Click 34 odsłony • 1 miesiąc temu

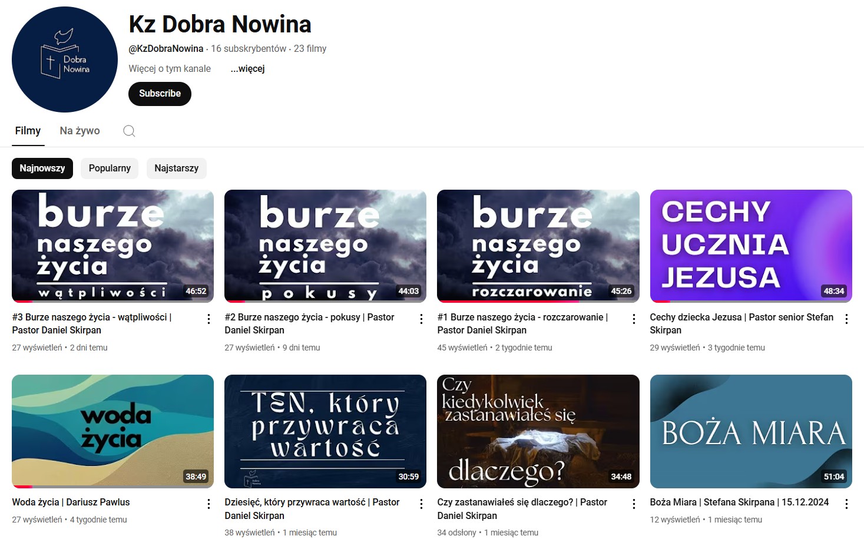pos(488,533)
